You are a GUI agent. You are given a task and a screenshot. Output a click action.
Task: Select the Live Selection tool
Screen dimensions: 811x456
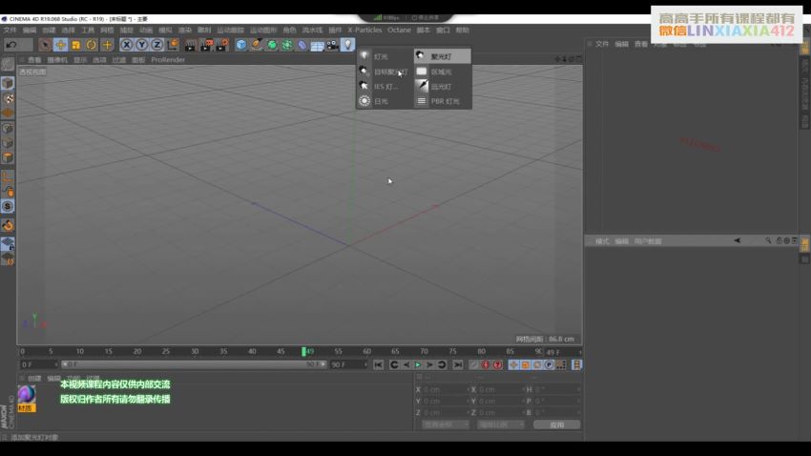45,45
